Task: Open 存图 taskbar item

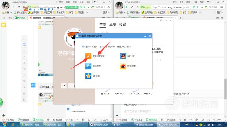Action: tap(77, 125)
